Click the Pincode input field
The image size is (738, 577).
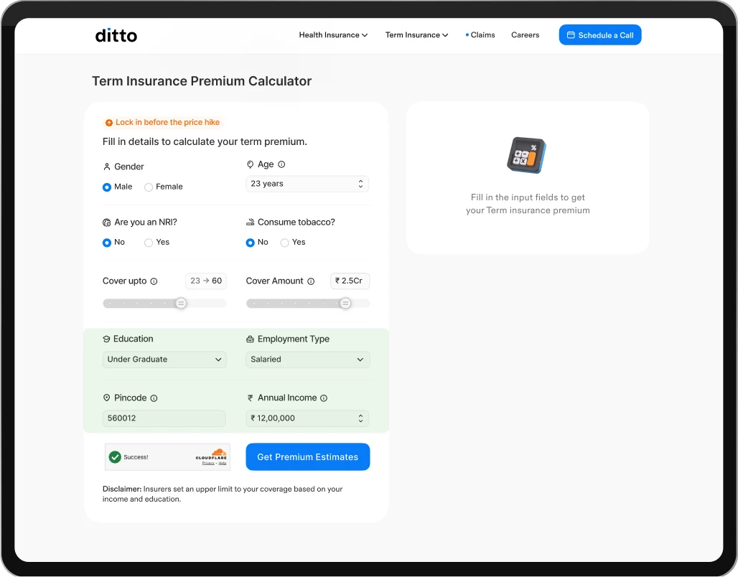(x=164, y=418)
